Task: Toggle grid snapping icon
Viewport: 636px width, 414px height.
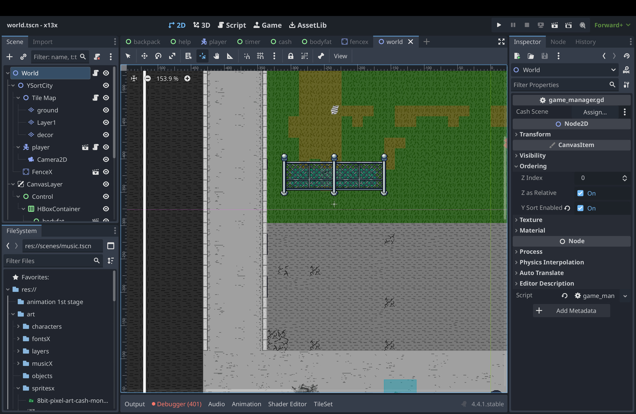Action: coord(260,56)
